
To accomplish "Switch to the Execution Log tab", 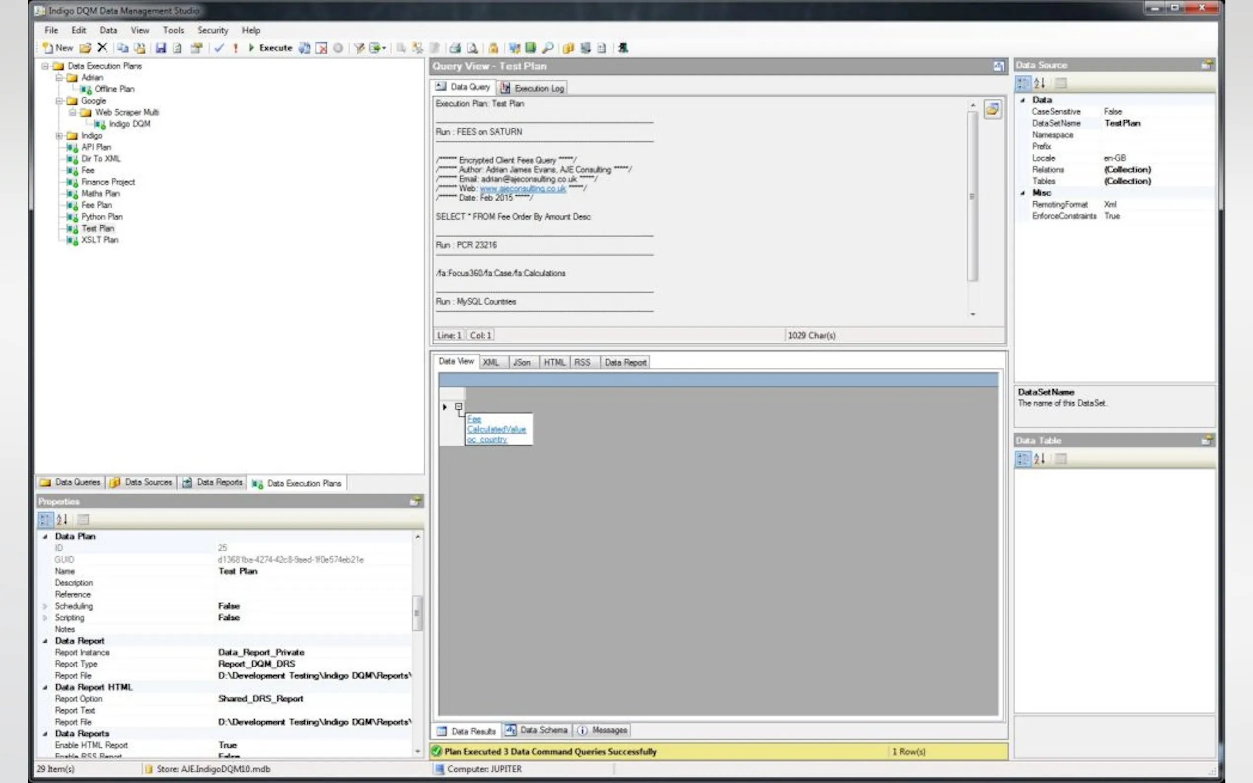I will pos(532,88).
